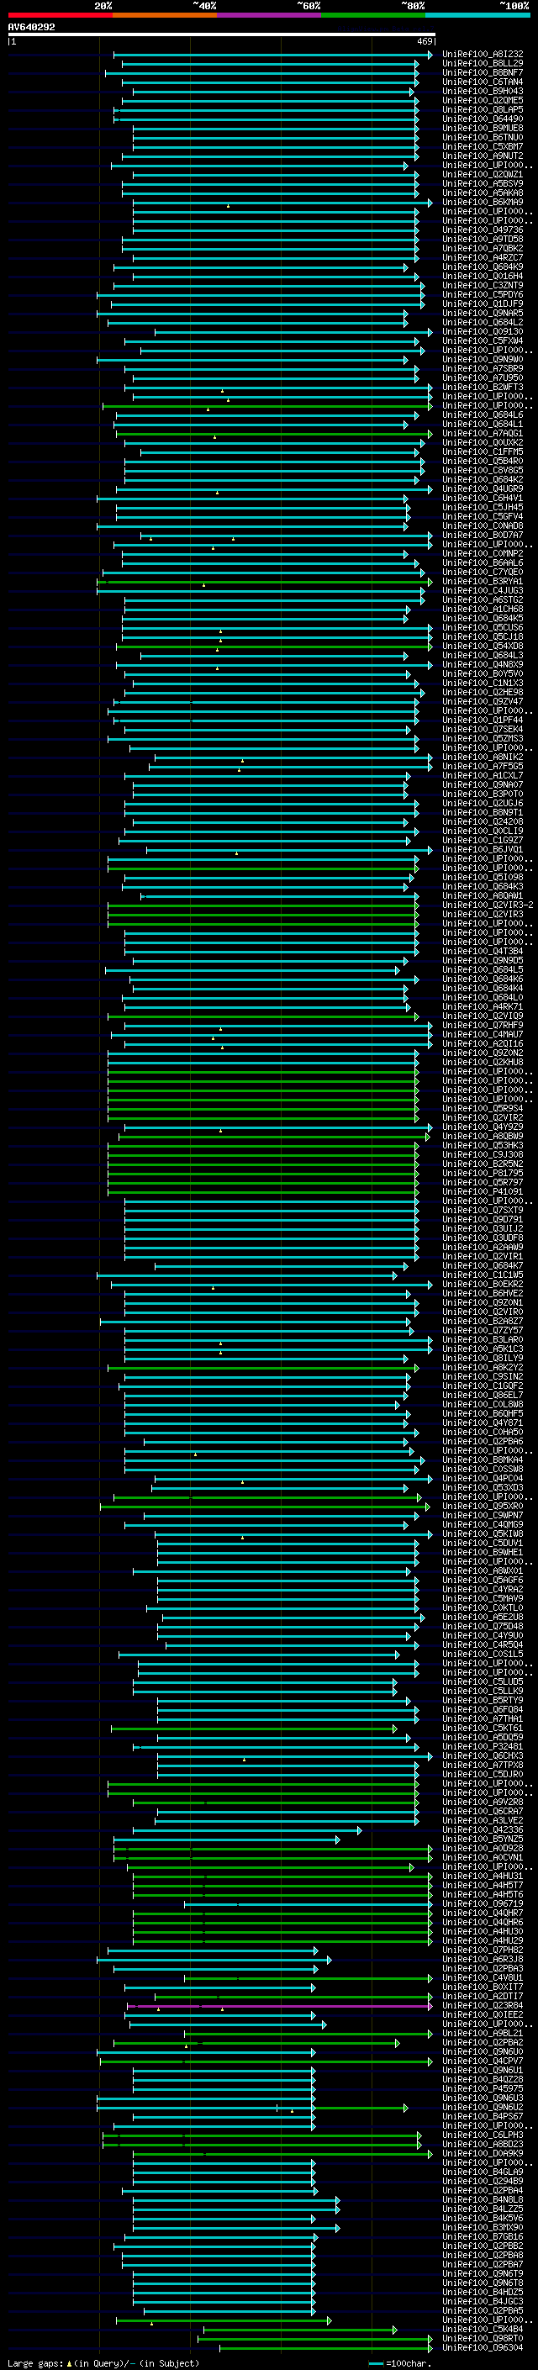Click the orange ~40% identity legend bar
Screen dimensions: 538x2370
point(165,15)
